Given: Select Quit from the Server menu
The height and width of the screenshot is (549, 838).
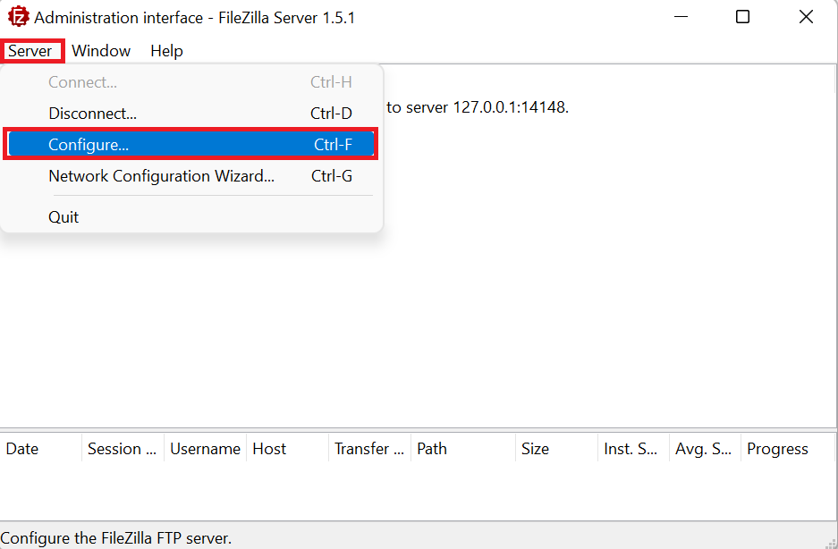Looking at the screenshot, I should tap(191, 217).
